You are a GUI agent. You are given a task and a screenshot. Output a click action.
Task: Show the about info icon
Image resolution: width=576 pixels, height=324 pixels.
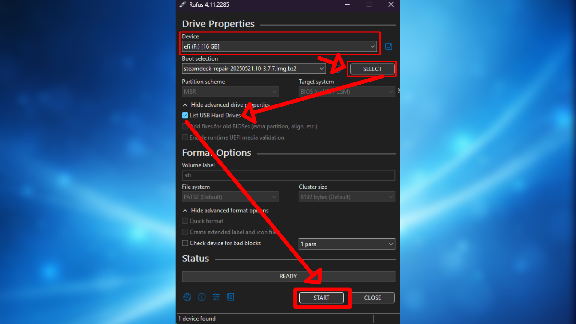pyautogui.click(x=202, y=297)
